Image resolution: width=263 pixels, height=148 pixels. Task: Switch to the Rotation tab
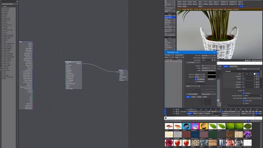(199, 97)
